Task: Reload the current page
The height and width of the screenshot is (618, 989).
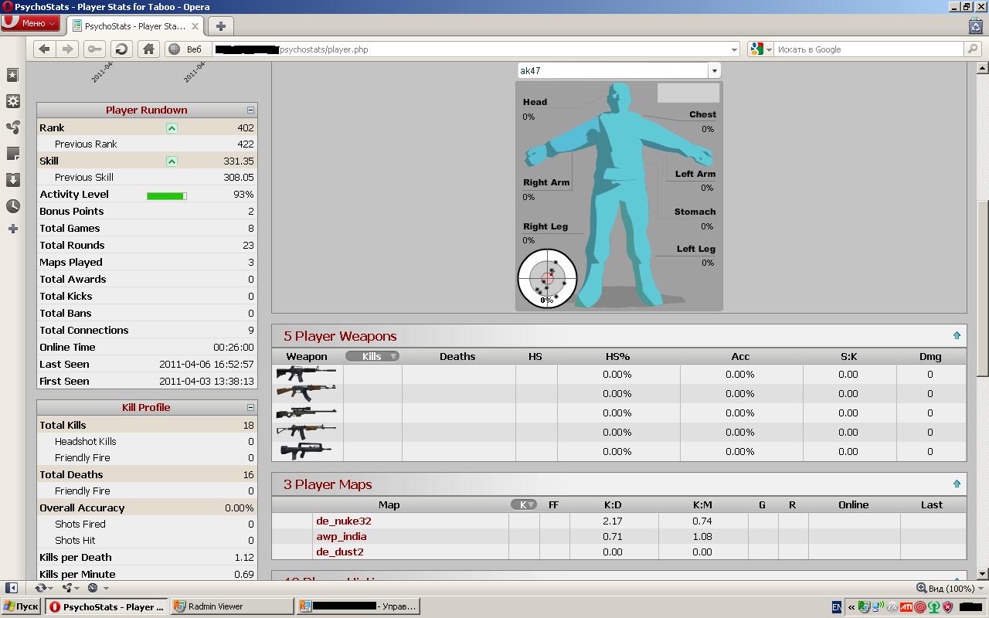Action: (121, 49)
